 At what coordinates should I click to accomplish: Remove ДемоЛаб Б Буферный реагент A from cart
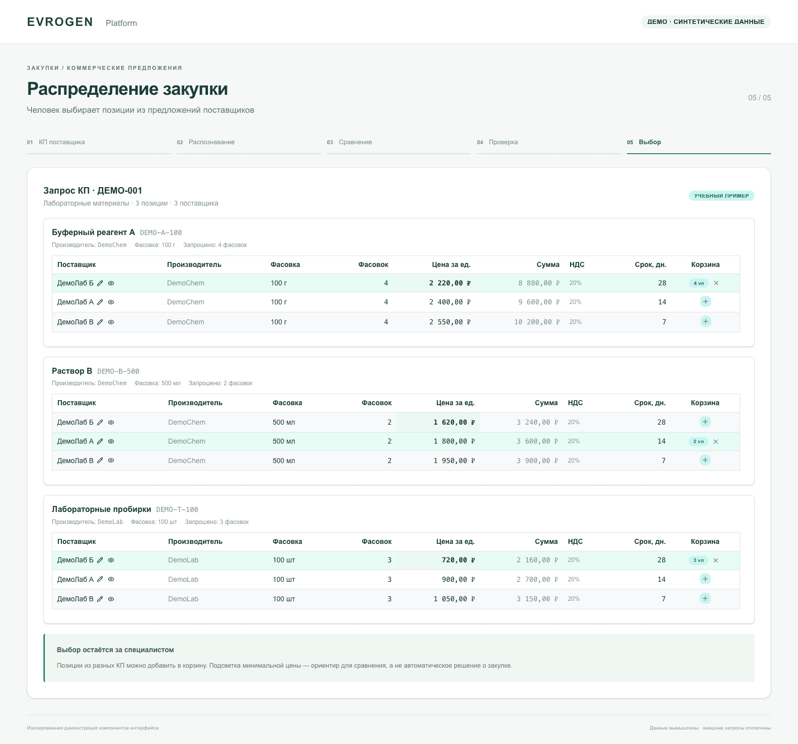point(716,283)
